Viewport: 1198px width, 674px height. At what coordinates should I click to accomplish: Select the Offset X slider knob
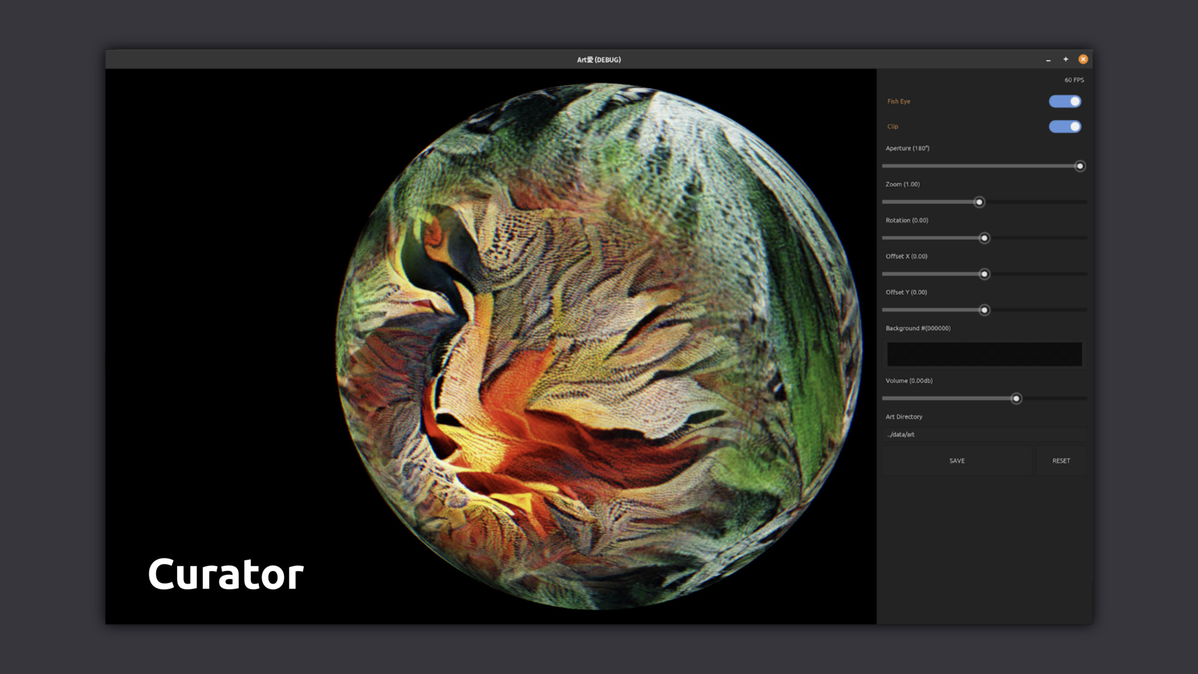pyautogui.click(x=985, y=274)
